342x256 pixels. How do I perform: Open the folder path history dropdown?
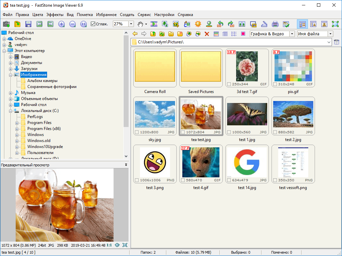click(329, 42)
